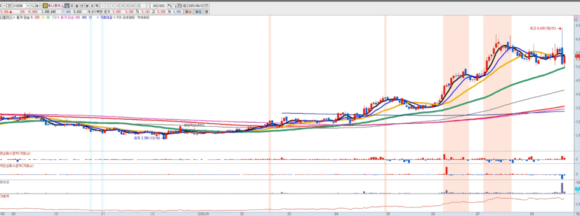Click the date field showing 2025/08/22

tap(196, 6)
